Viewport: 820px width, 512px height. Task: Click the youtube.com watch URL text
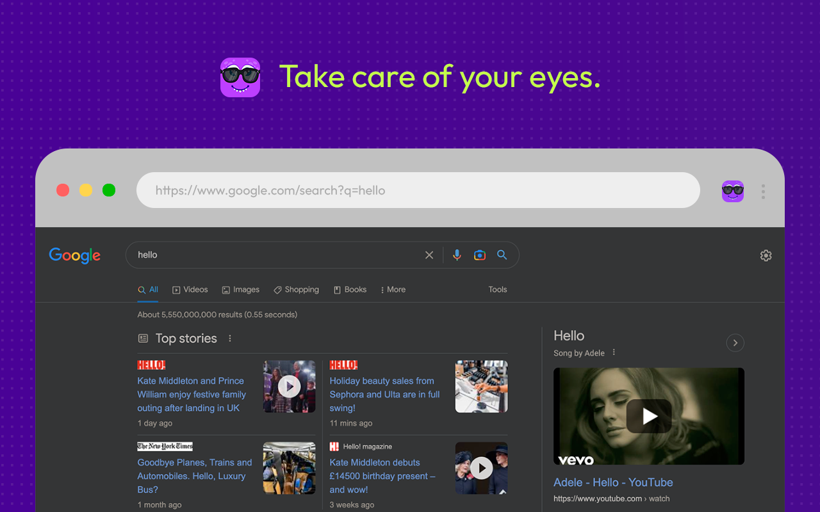click(x=611, y=499)
